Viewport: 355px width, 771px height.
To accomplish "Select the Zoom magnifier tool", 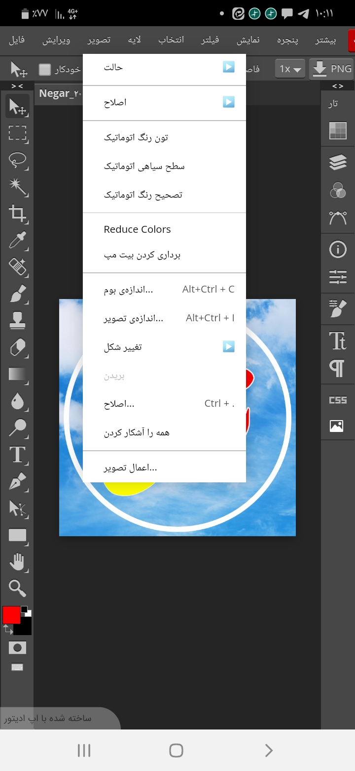I will point(18,588).
